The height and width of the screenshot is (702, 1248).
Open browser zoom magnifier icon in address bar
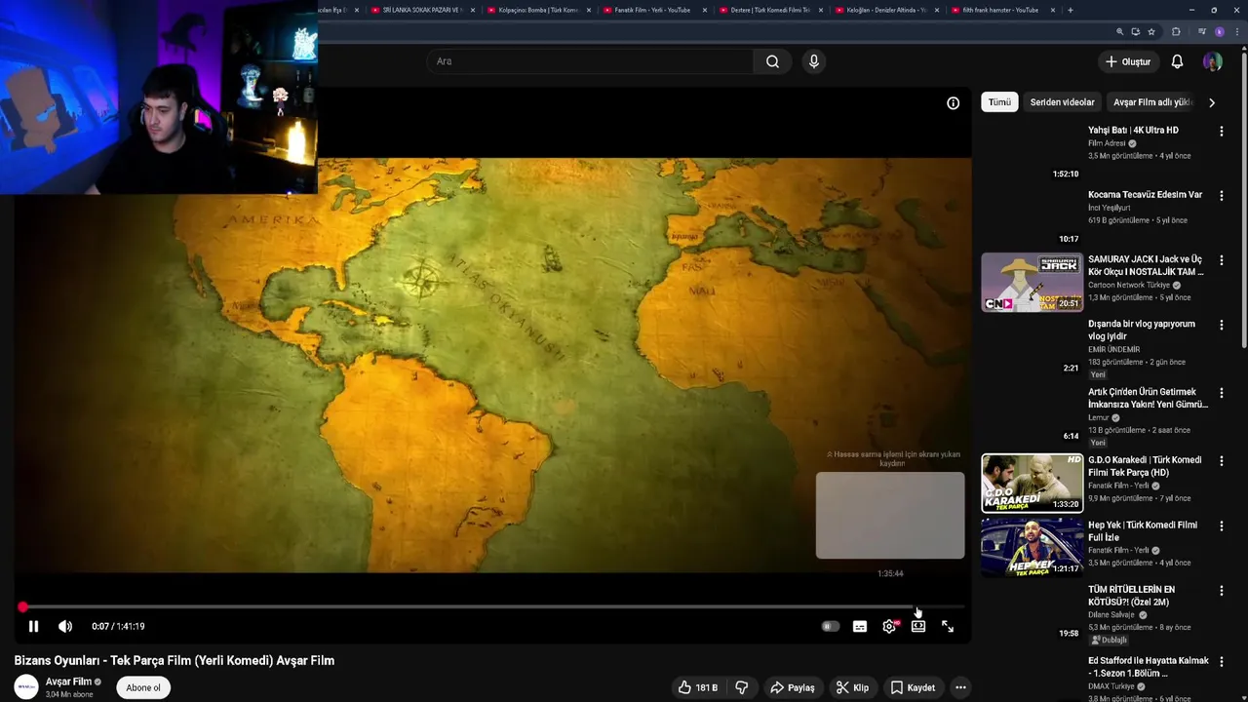pos(1120,31)
